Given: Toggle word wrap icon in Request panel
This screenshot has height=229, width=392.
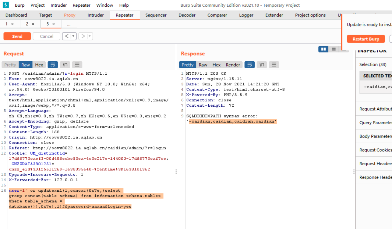Looking at the screenshot, I should [x=53, y=65].
